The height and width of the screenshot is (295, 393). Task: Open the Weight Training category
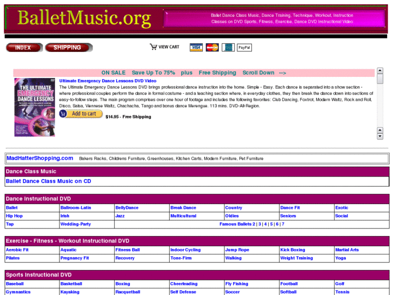tap(296, 258)
